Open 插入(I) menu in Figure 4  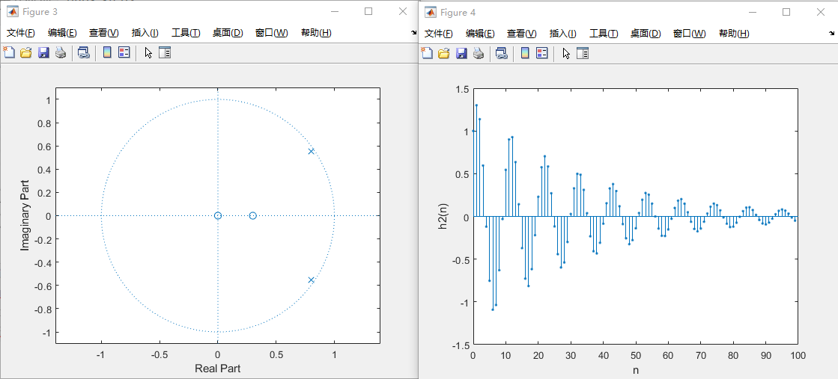click(x=562, y=33)
